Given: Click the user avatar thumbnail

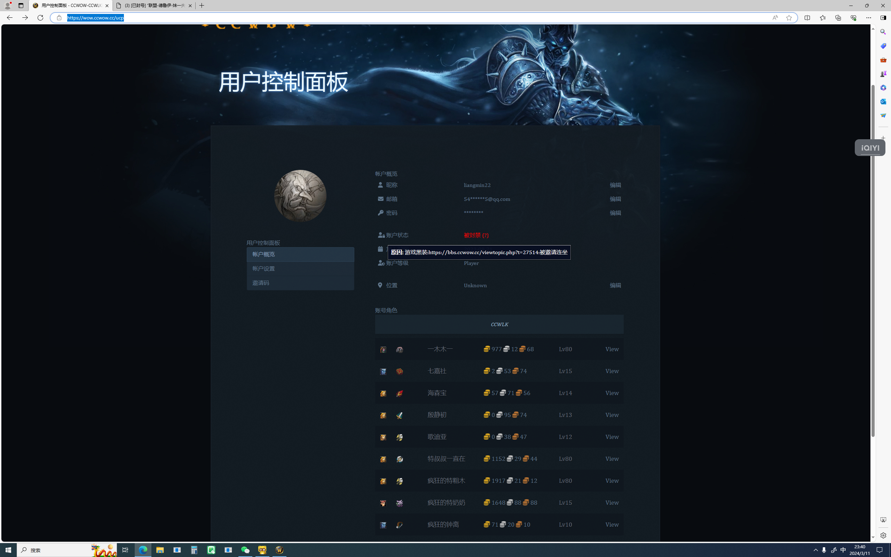Looking at the screenshot, I should click(x=300, y=196).
